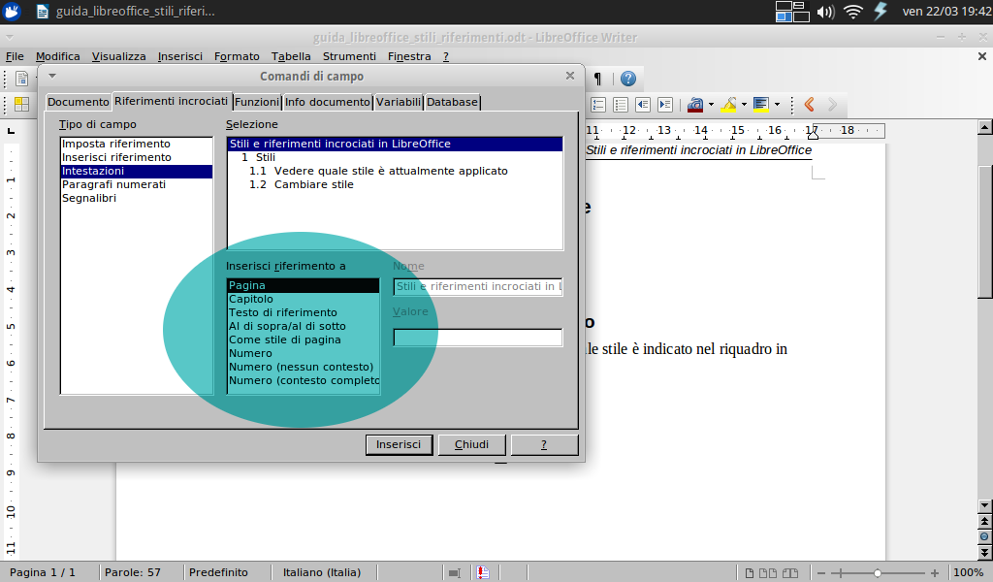Select 'Segnalibri' field type
Screen dimensions: 993x582
(x=136, y=198)
